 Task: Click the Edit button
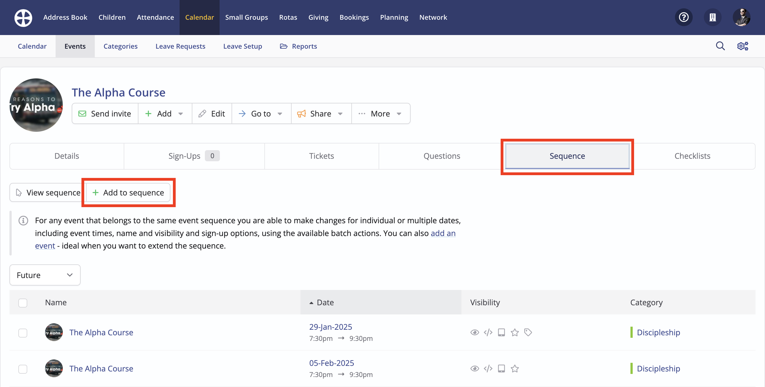[x=212, y=113]
